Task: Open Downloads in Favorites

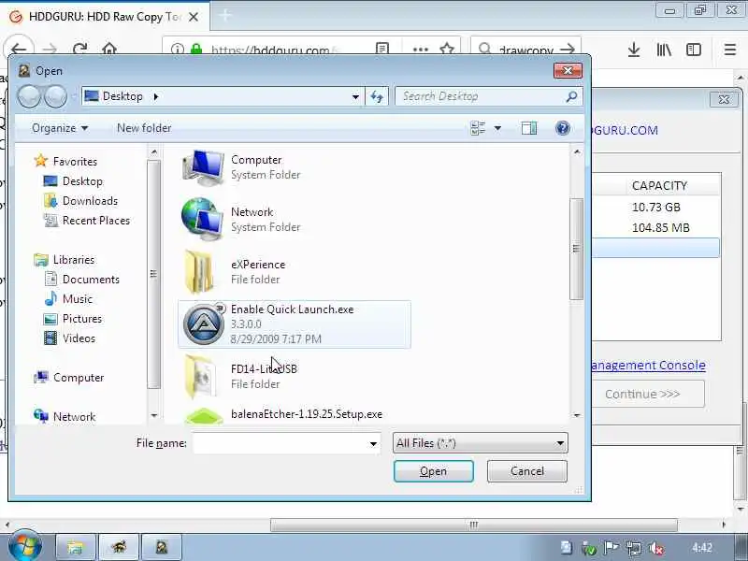Action: pyautogui.click(x=90, y=201)
